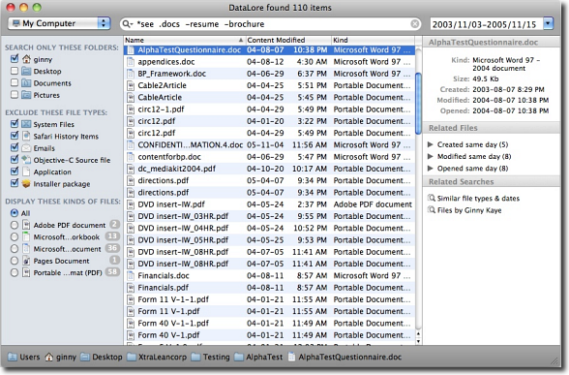Open the date range dropdown arrow
The image size is (569, 375).
[x=549, y=24]
